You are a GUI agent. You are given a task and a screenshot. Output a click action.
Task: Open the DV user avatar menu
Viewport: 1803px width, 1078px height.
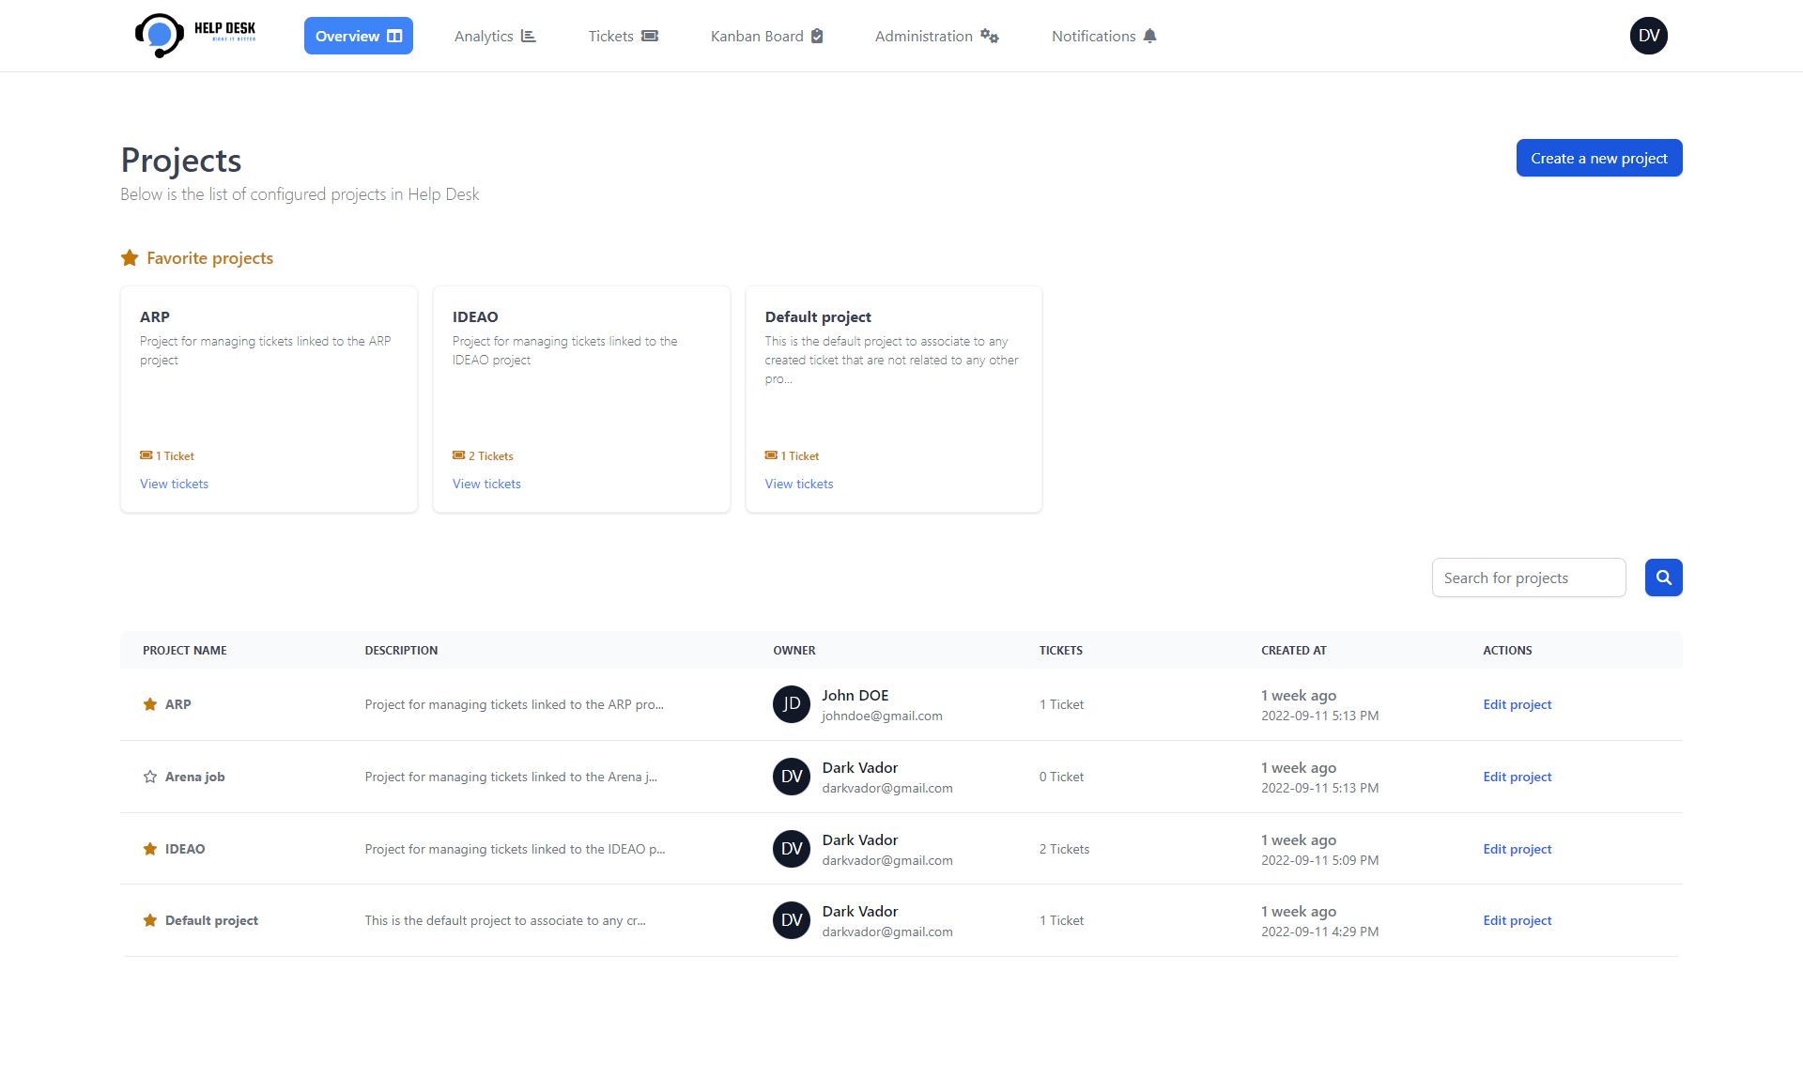pyautogui.click(x=1648, y=36)
